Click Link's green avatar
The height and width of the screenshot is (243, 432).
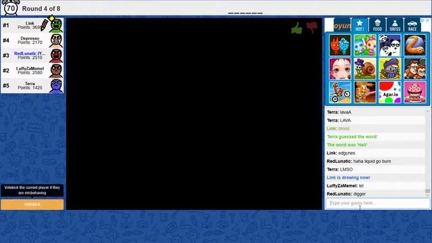point(56,26)
